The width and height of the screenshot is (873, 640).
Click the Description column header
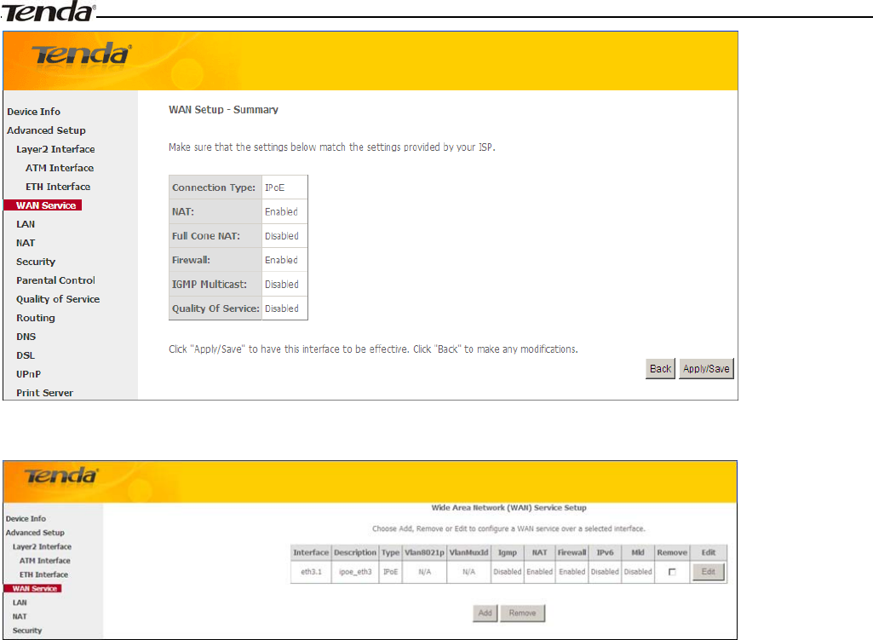point(355,552)
